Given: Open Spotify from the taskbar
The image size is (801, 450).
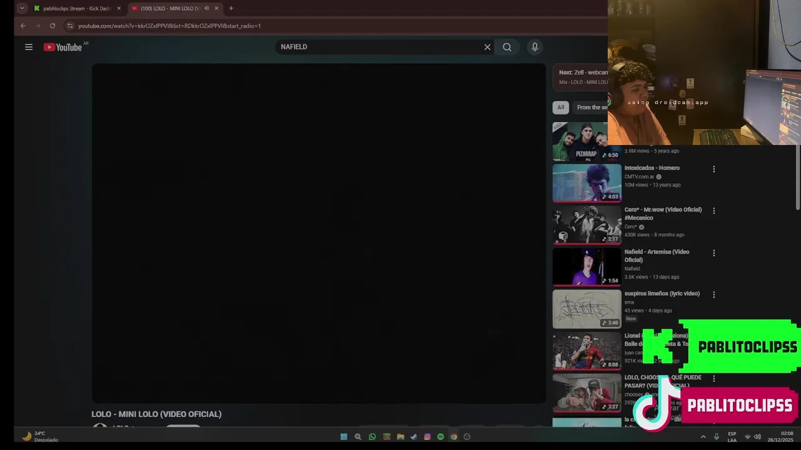Looking at the screenshot, I should (x=441, y=437).
